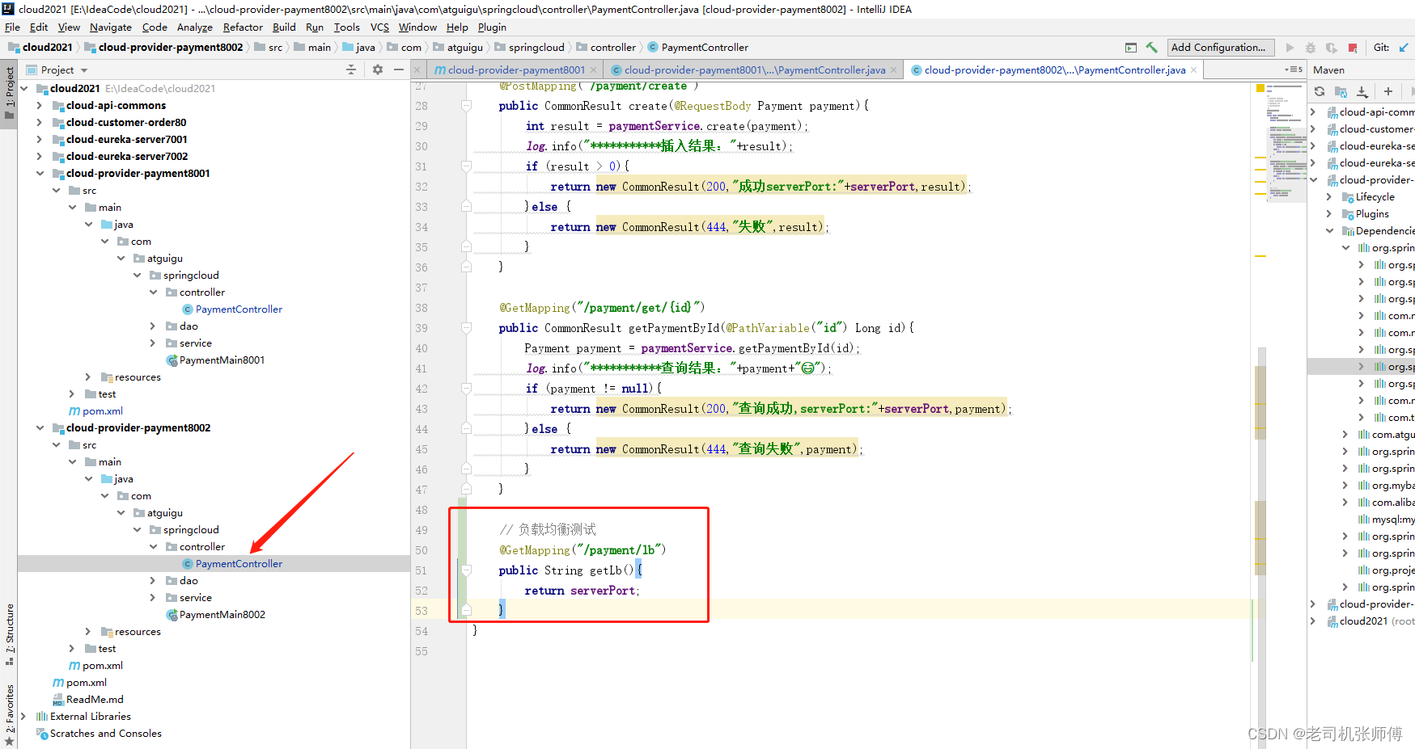This screenshot has width=1415, height=749.
Task: Expand cloud-api-commons module
Action: (40, 106)
